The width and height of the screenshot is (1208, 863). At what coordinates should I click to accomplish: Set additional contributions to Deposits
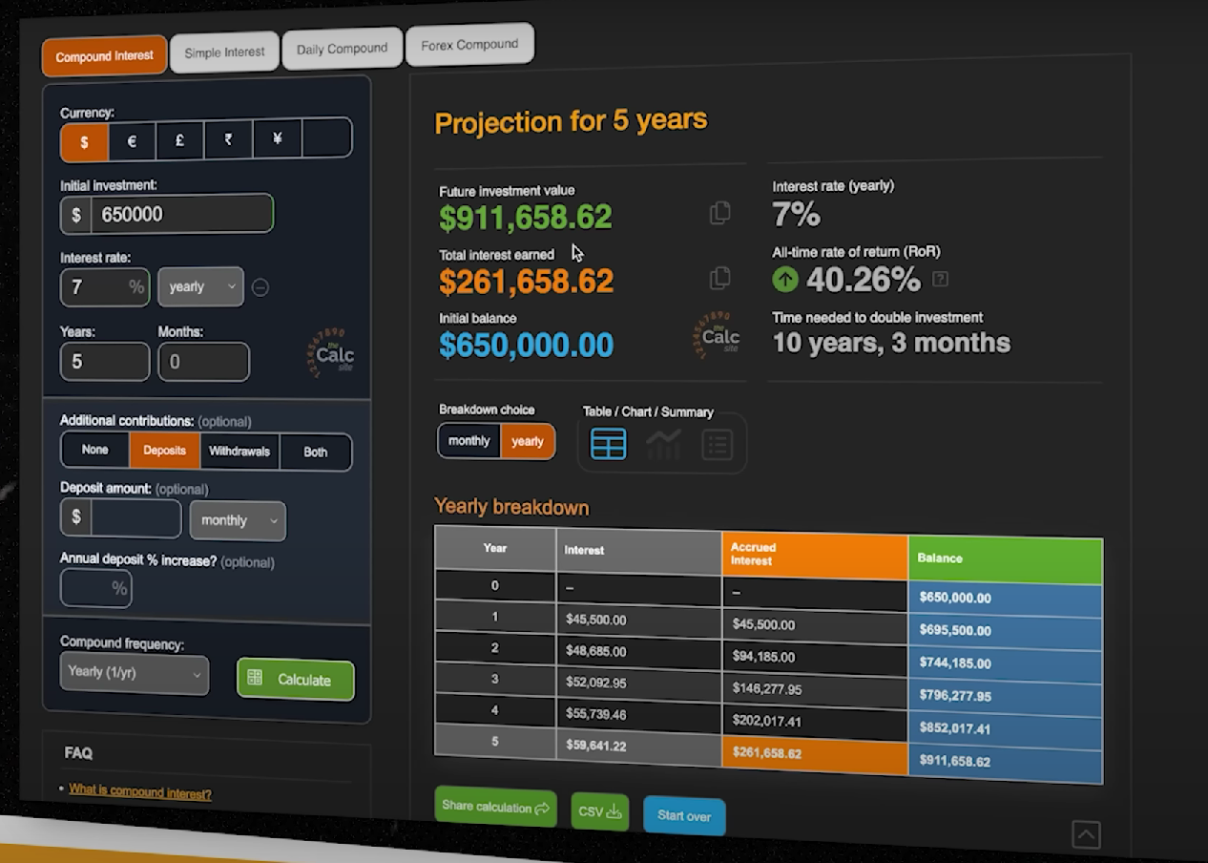pyautogui.click(x=165, y=451)
